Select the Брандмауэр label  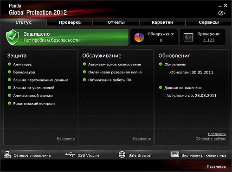[x=24, y=72]
